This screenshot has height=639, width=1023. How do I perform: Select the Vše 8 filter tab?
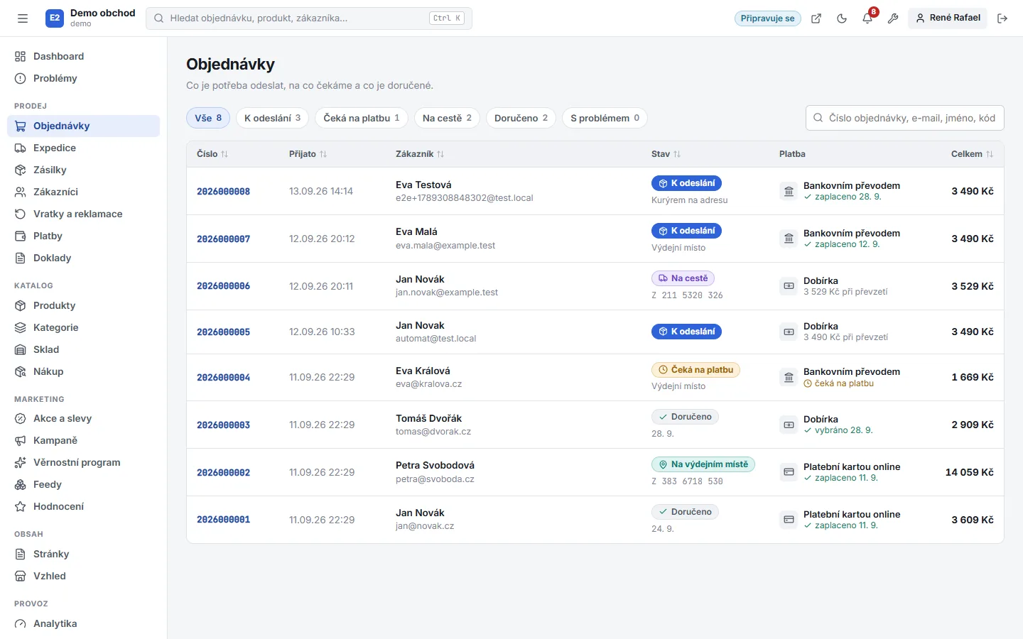[x=208, y=118]
